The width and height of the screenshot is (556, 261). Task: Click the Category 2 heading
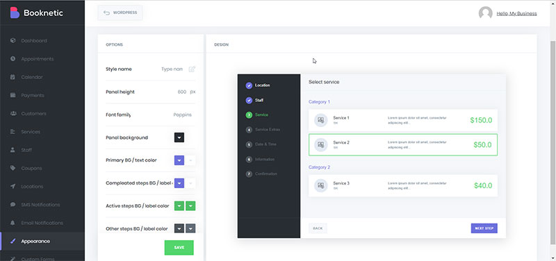pos(319,167)
